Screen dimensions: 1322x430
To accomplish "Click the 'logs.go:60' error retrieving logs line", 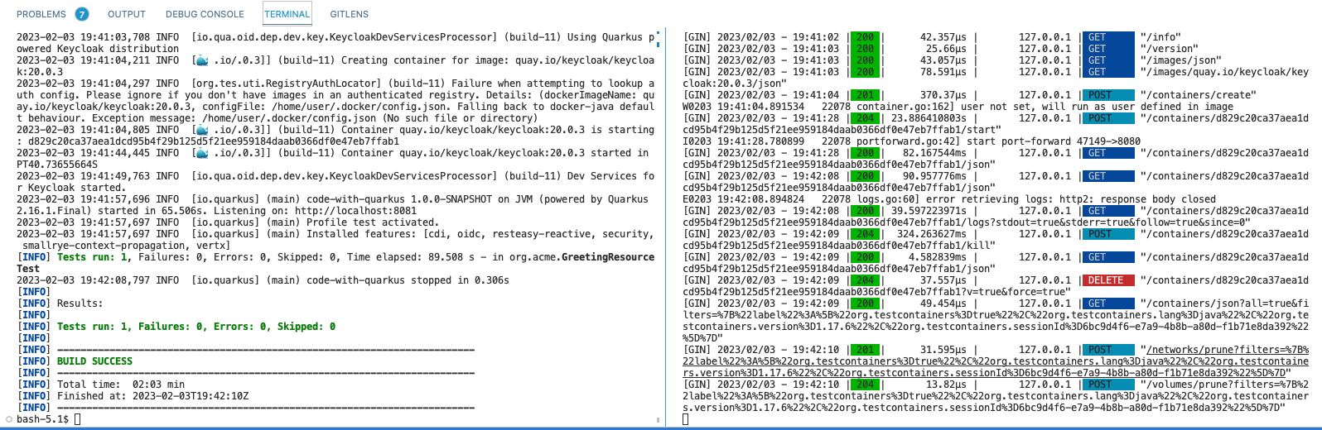I will [x=949, y=199].
